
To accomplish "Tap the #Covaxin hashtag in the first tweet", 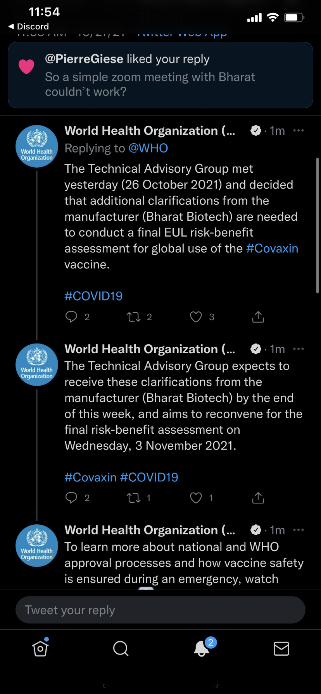I will 272,248.
